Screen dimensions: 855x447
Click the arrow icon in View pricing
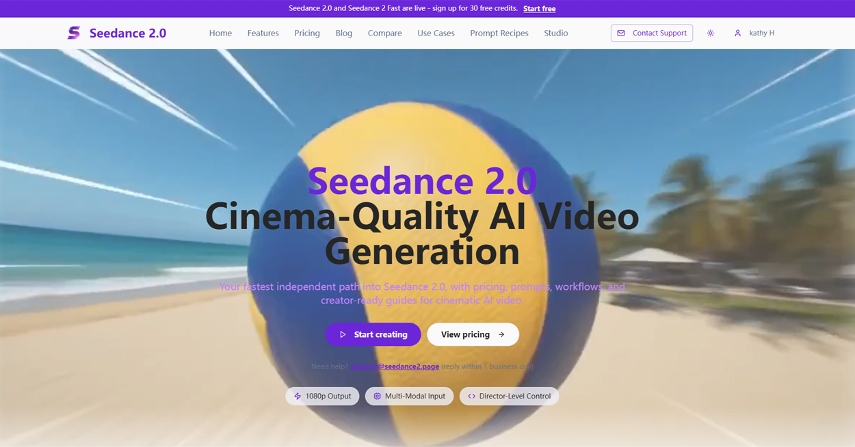tap(501, 334)
